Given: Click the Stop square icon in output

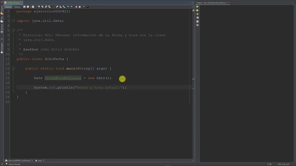Looking at the screenshot, I should pos(197,22).
